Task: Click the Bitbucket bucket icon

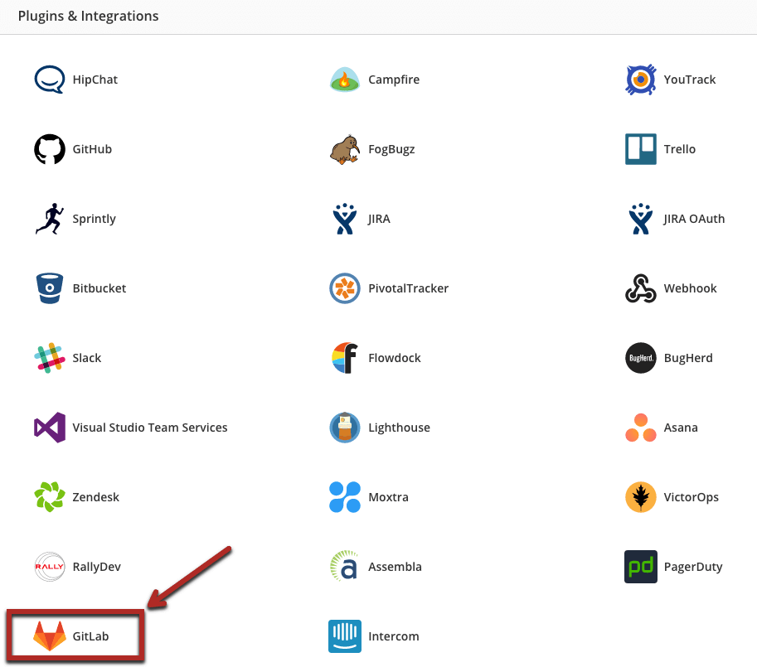Action: [49, 288]
